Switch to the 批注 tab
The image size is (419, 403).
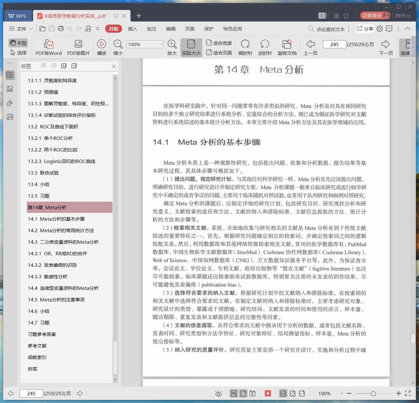click(x=151, y=29)
